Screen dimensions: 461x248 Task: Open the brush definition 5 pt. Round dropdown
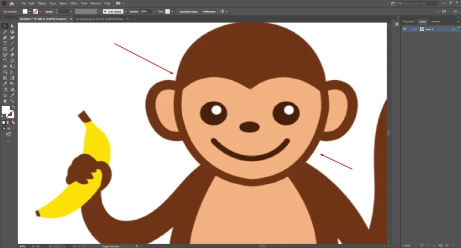[x=126, y=11]
